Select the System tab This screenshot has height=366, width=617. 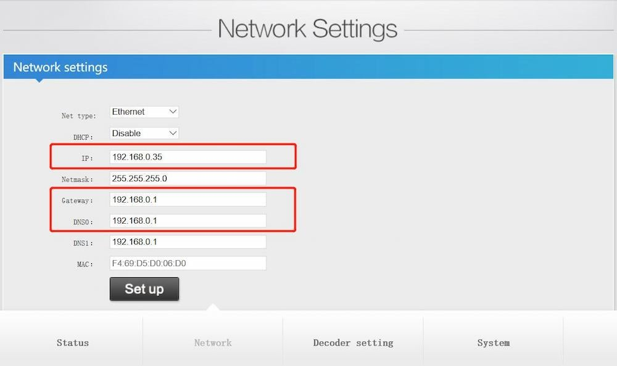[493, 342]
